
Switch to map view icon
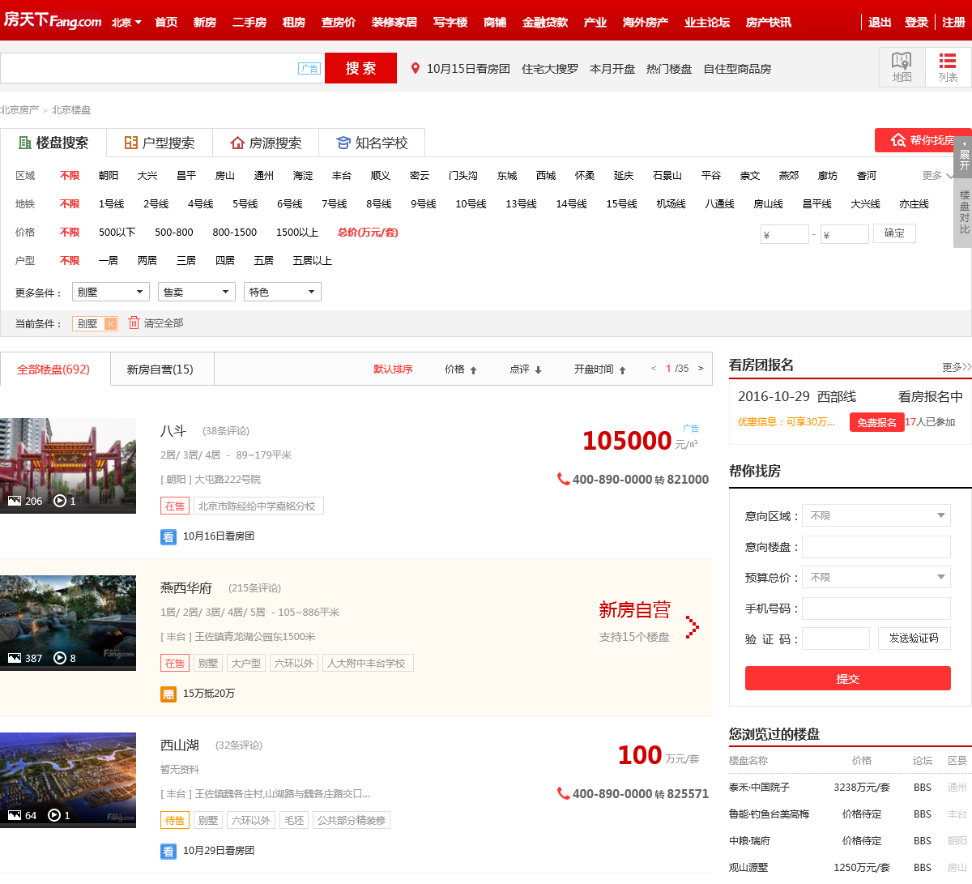tap(902, 66)
